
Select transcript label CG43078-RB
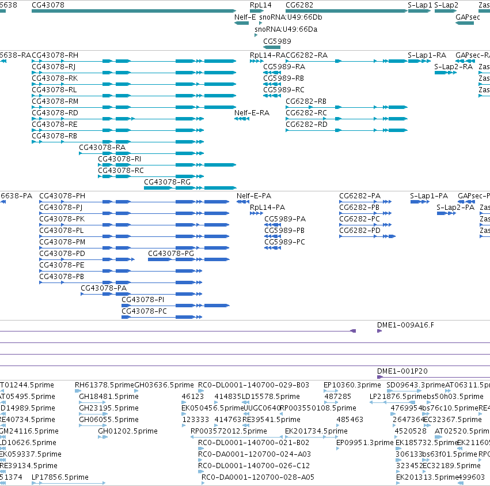(54, 136)
